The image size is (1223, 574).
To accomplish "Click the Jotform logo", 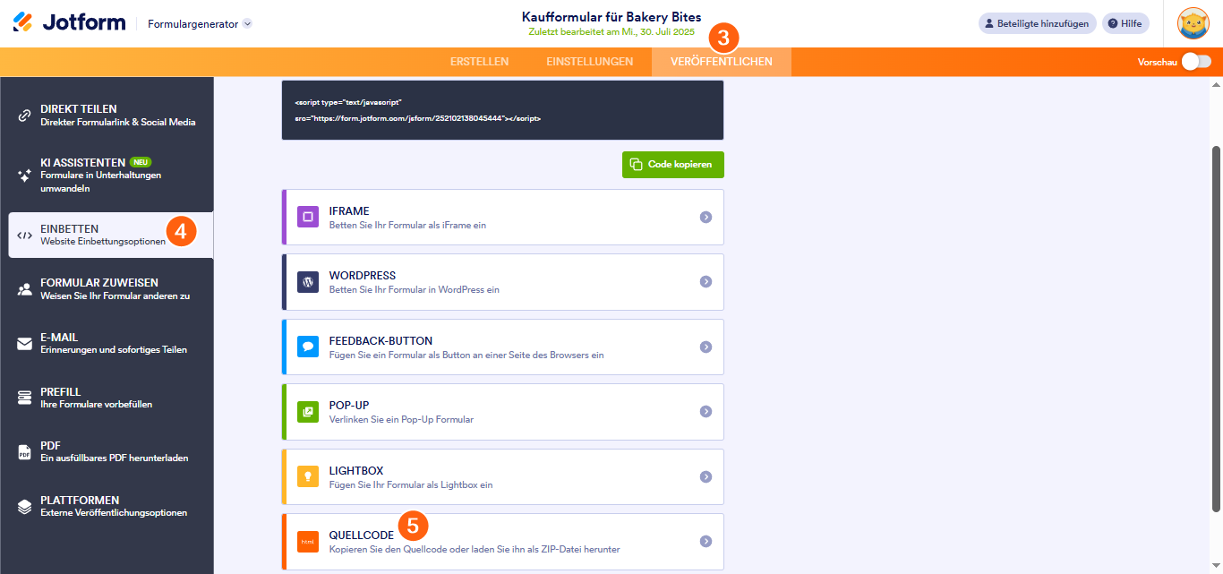I will pos(69,23).
